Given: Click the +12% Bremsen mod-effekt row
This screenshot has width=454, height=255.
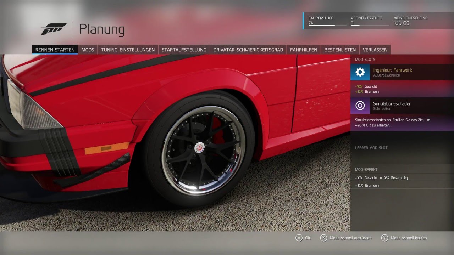Looking at the screenshot, I should pos(402,185).
